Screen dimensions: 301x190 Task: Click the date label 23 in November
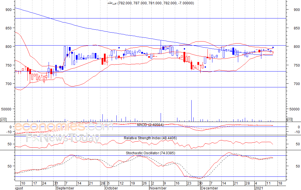(189, 183)
